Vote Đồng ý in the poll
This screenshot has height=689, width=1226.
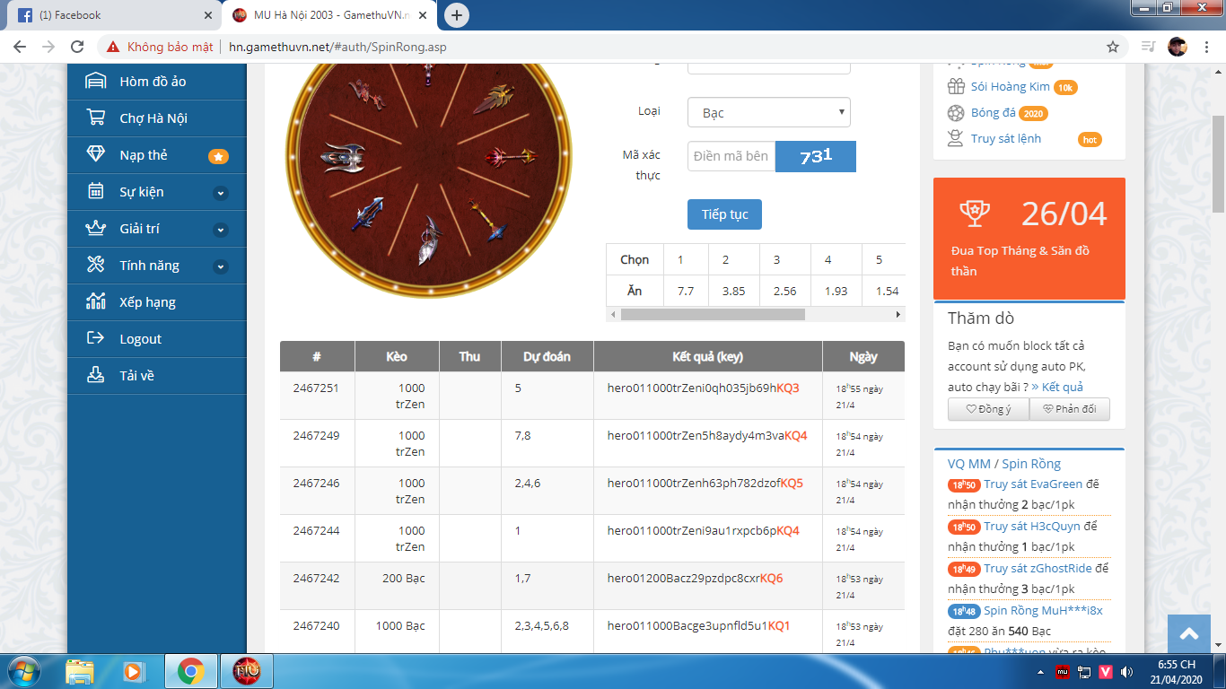click(x=988, y=409)
